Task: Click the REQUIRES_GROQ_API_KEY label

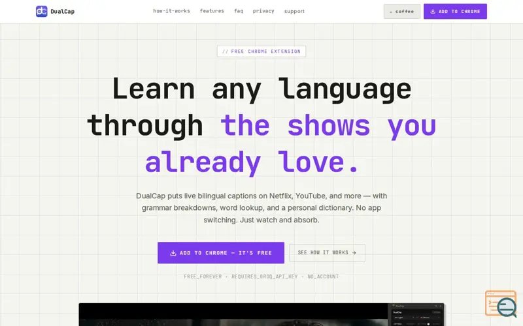Action: point(264,276)
